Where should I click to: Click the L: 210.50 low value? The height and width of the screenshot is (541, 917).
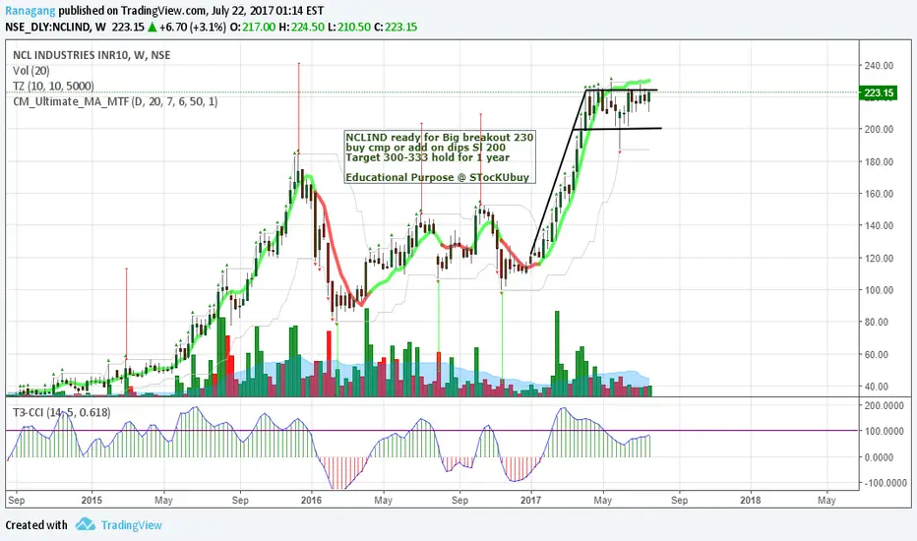point(349,27)
